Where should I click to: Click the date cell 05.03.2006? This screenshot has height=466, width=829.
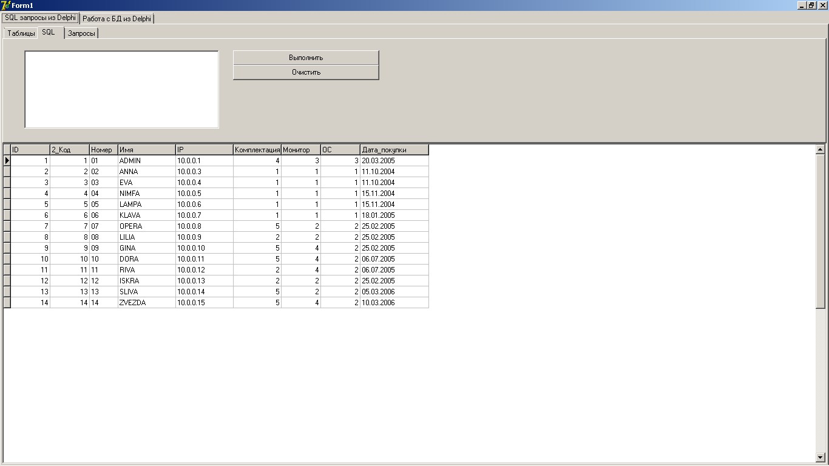pos(394,292)
